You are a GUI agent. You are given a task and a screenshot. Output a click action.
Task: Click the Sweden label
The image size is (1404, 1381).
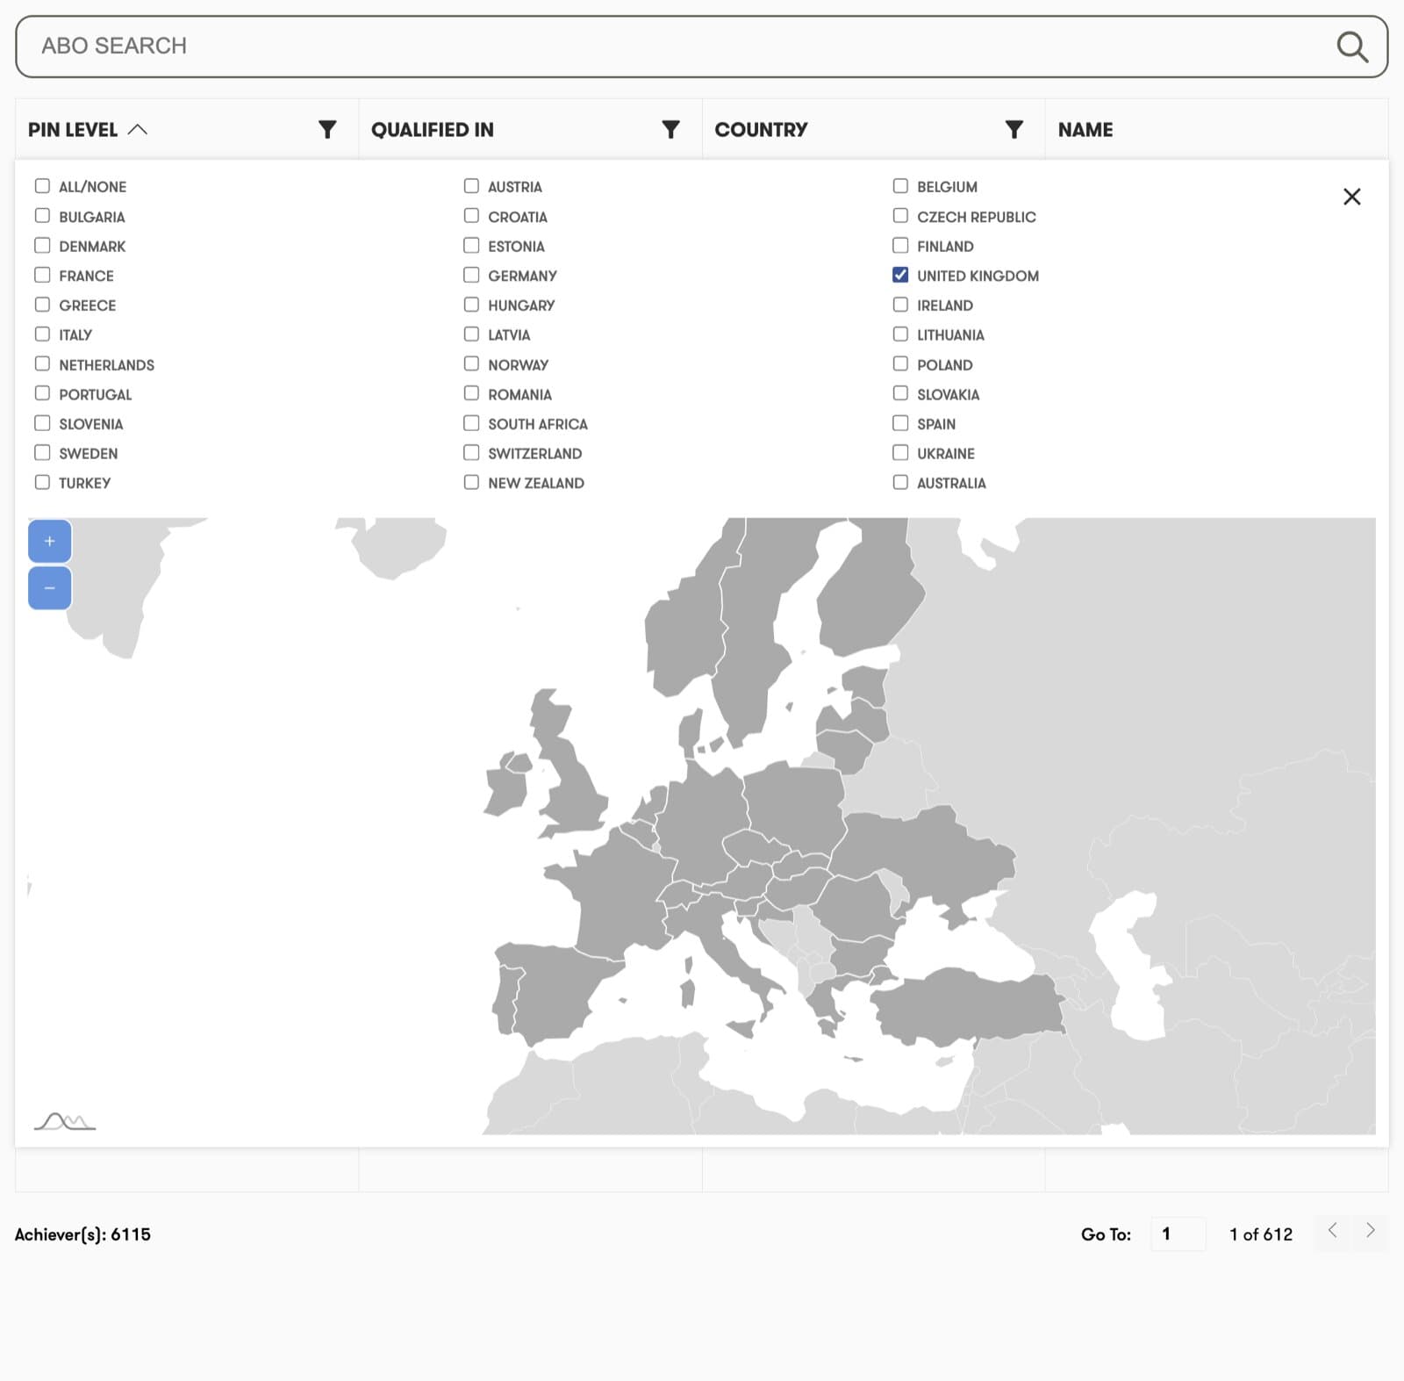pyautogui.click(x=89, y=454)
